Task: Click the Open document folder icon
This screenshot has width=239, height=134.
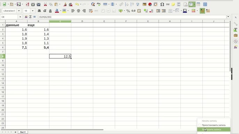Action: point(11,5)
